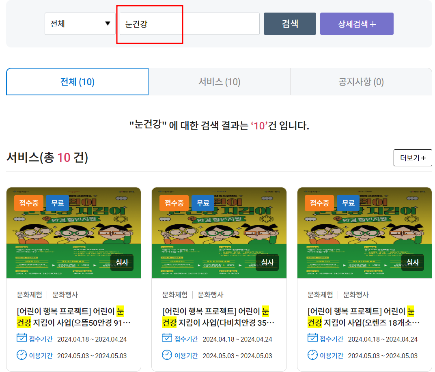Click the 접수중 badge on 다비치안경 card
The height and width of the screenshot is (372, 435).
(174, 203)
